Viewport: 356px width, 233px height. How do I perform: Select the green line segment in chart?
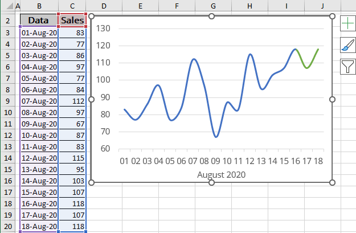click(307, 67)
